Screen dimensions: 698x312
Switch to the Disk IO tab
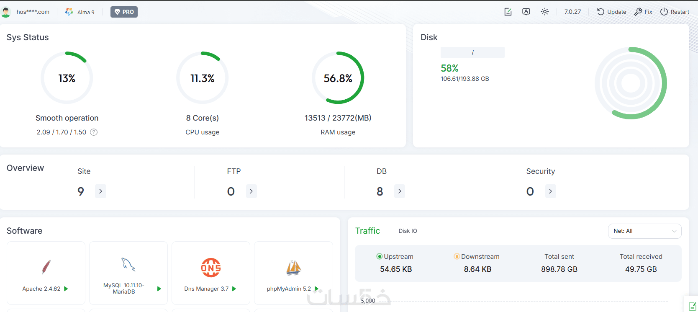coord(408,231)
